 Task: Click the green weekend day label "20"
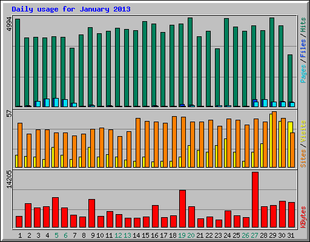[x=191, y=235]
